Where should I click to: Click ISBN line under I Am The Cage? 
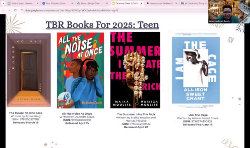coord(198,121)
